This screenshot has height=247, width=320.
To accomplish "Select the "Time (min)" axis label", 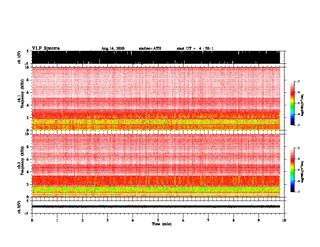I will tap(162, 224).
